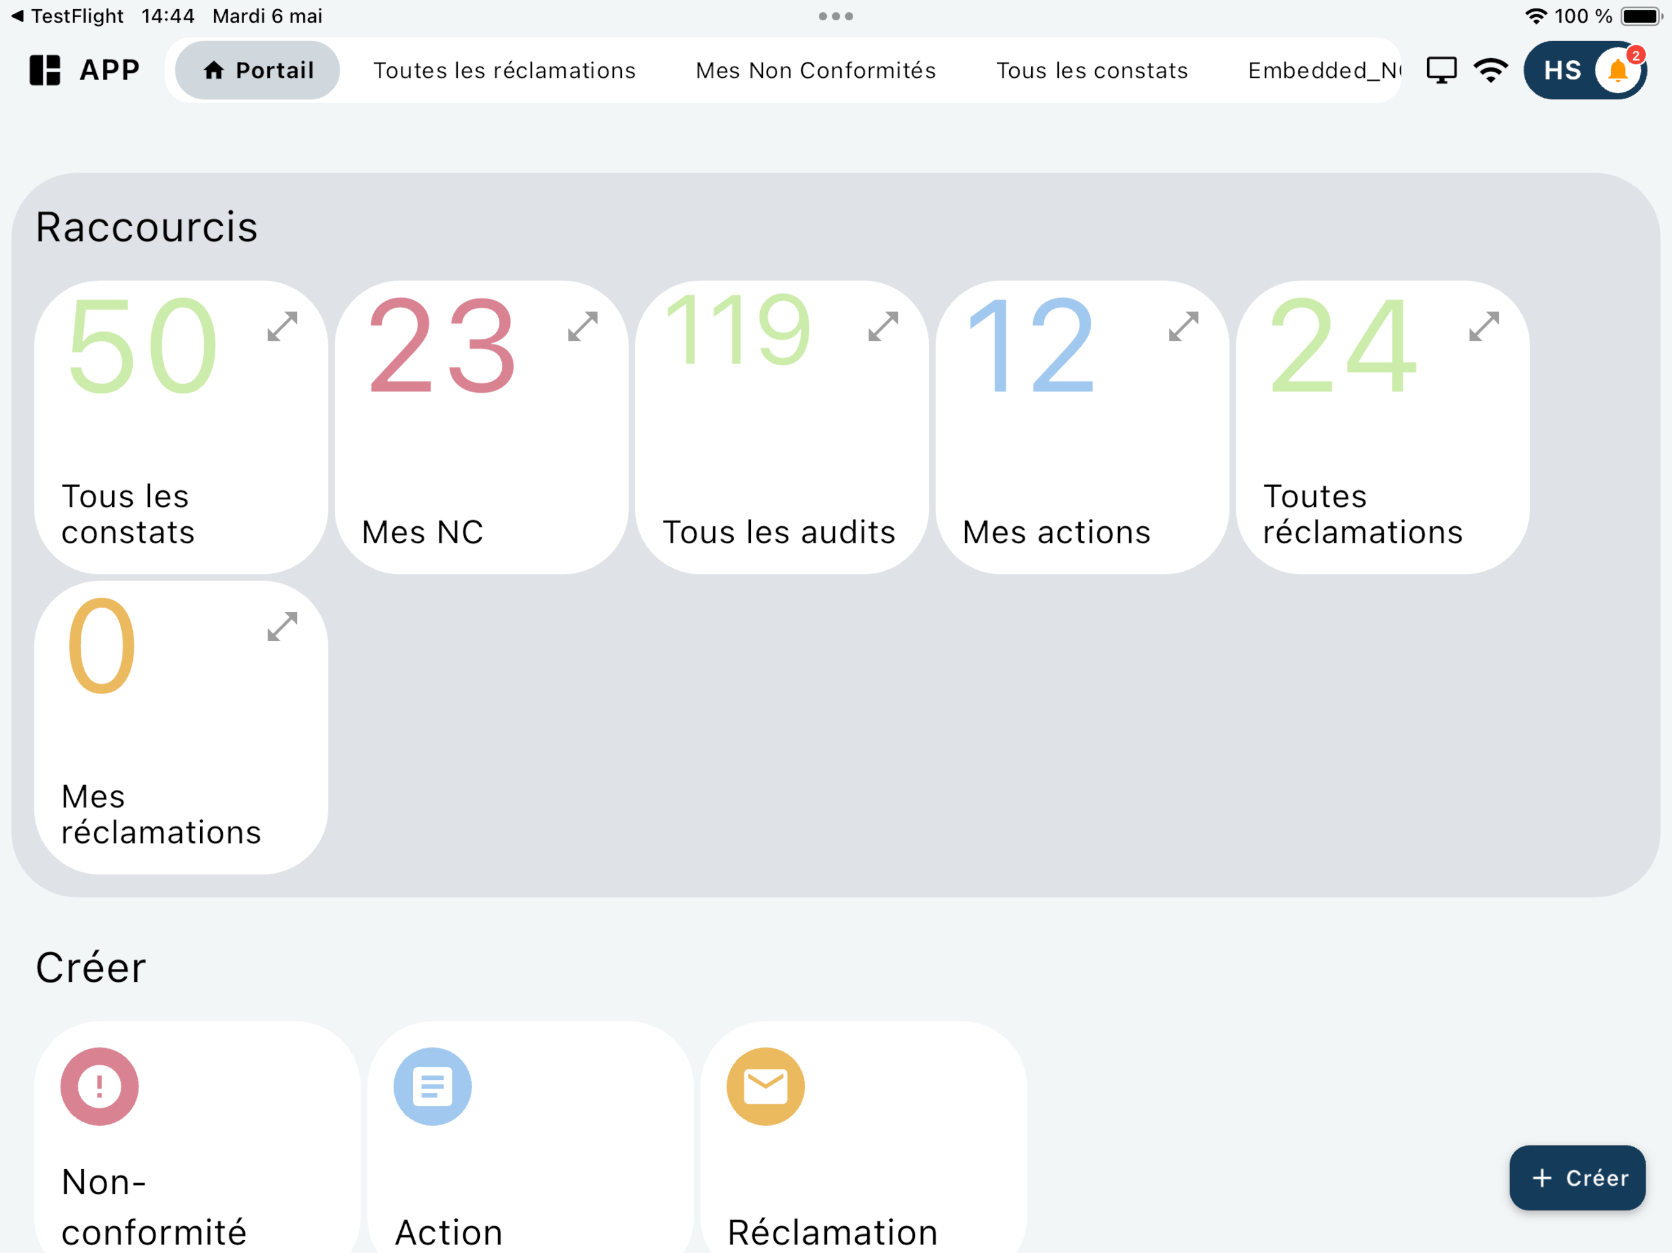
Task: Tap the battery status icon
Action: pyautogui.click(x=1642, y=16)
